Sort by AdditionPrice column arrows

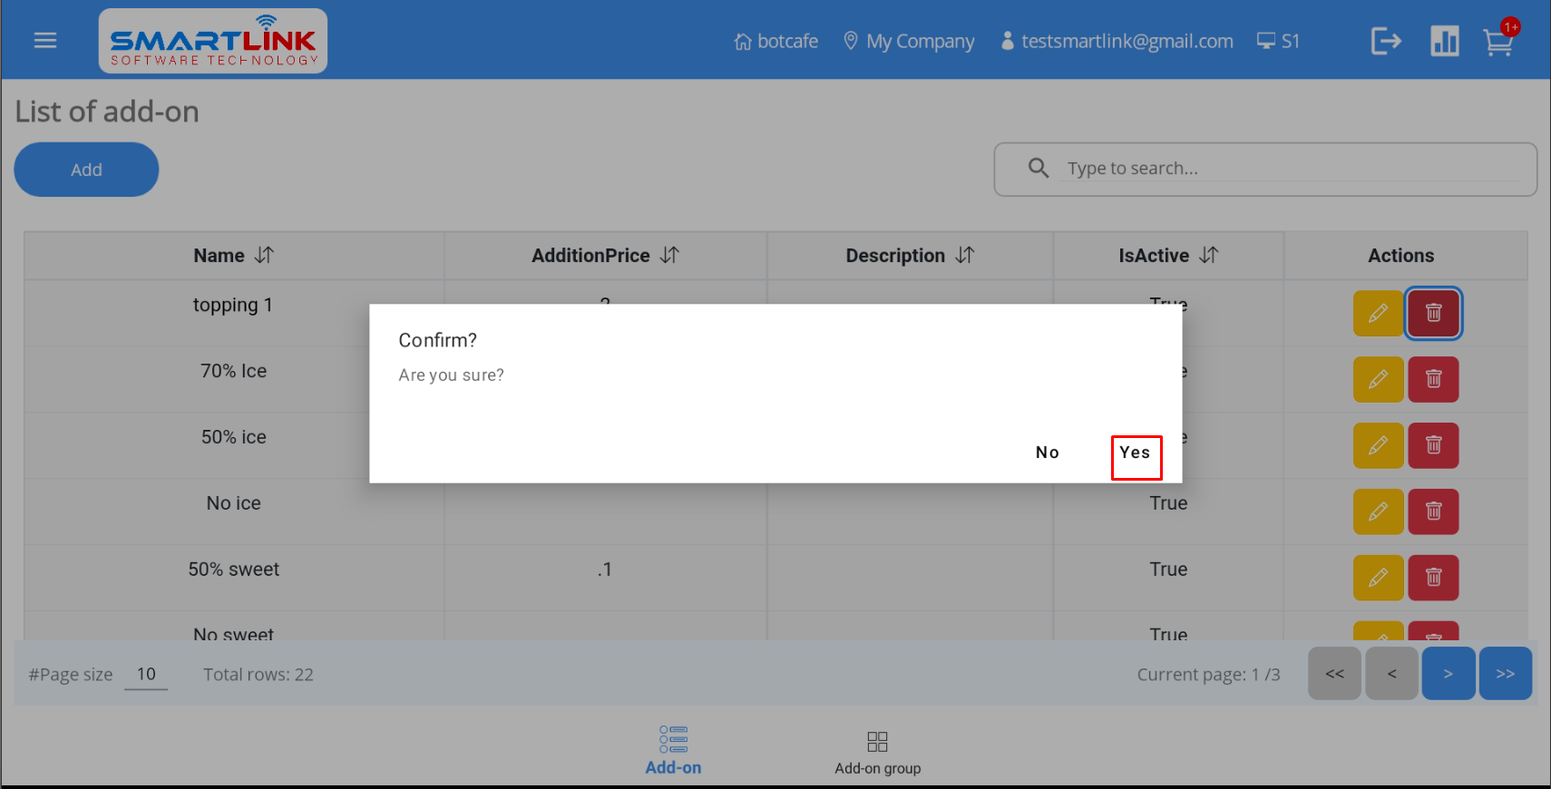point(669,256)
